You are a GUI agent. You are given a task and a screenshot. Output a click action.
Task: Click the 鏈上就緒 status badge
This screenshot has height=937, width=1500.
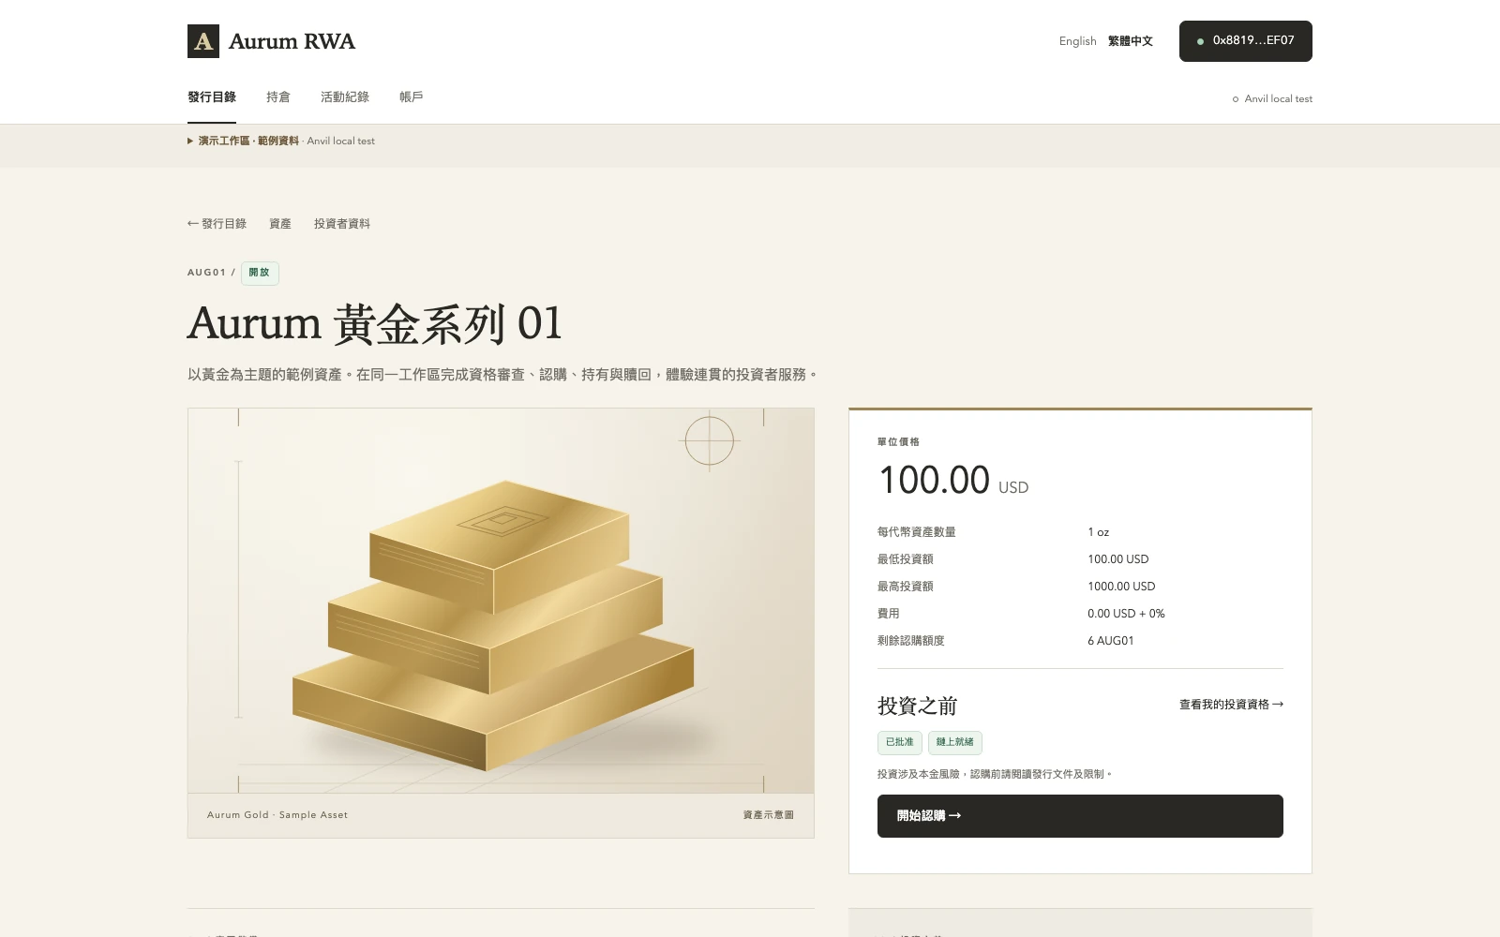(x=955, y=742)
